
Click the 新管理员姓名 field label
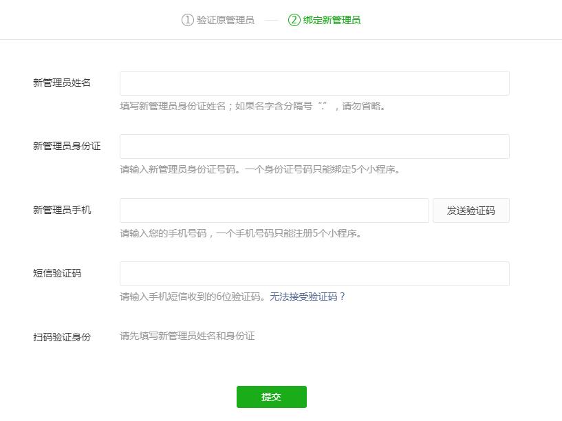coord(62,83)
